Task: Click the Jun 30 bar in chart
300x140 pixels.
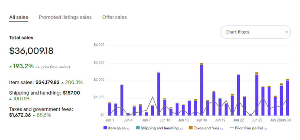Action: tap(287, 98)
